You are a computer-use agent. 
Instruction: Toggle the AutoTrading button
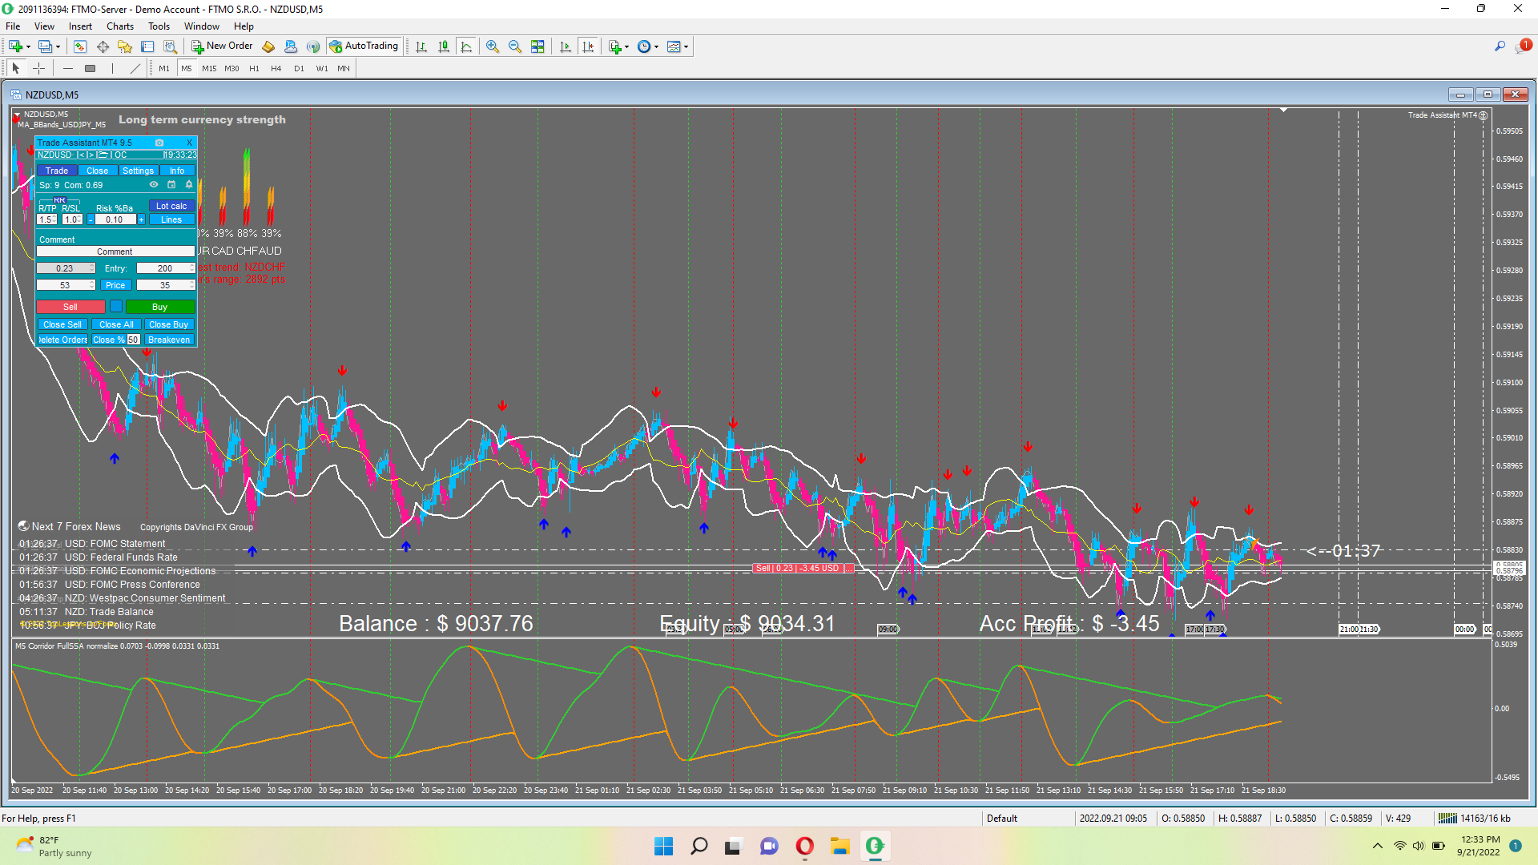pyautogui.click(x=364, y=46)
